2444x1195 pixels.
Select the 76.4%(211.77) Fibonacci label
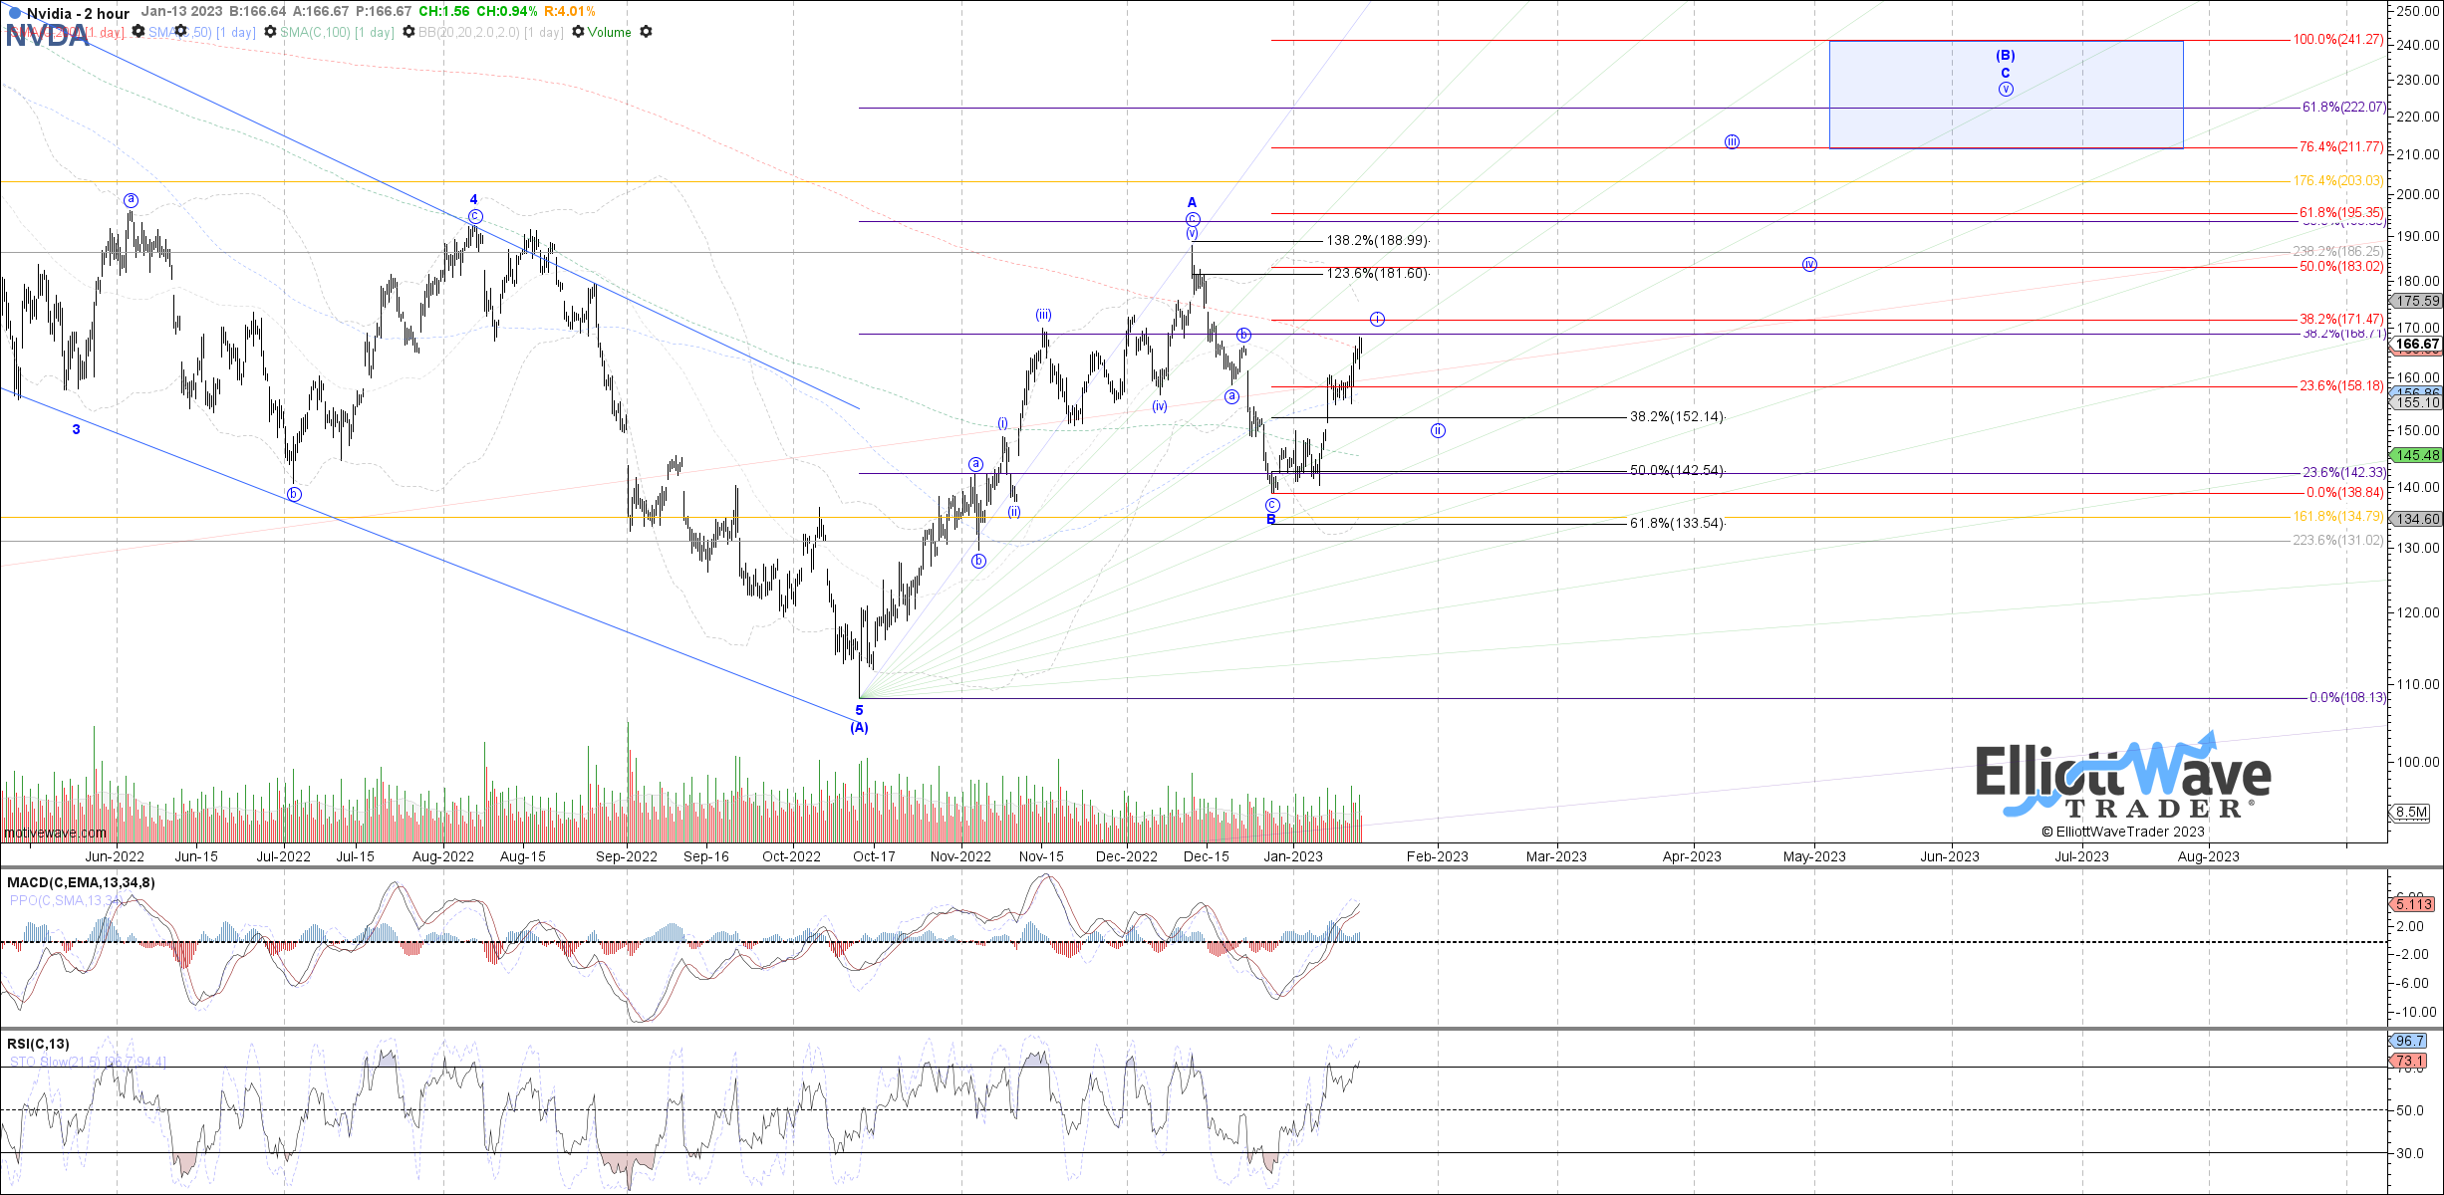pos(2341,147)
